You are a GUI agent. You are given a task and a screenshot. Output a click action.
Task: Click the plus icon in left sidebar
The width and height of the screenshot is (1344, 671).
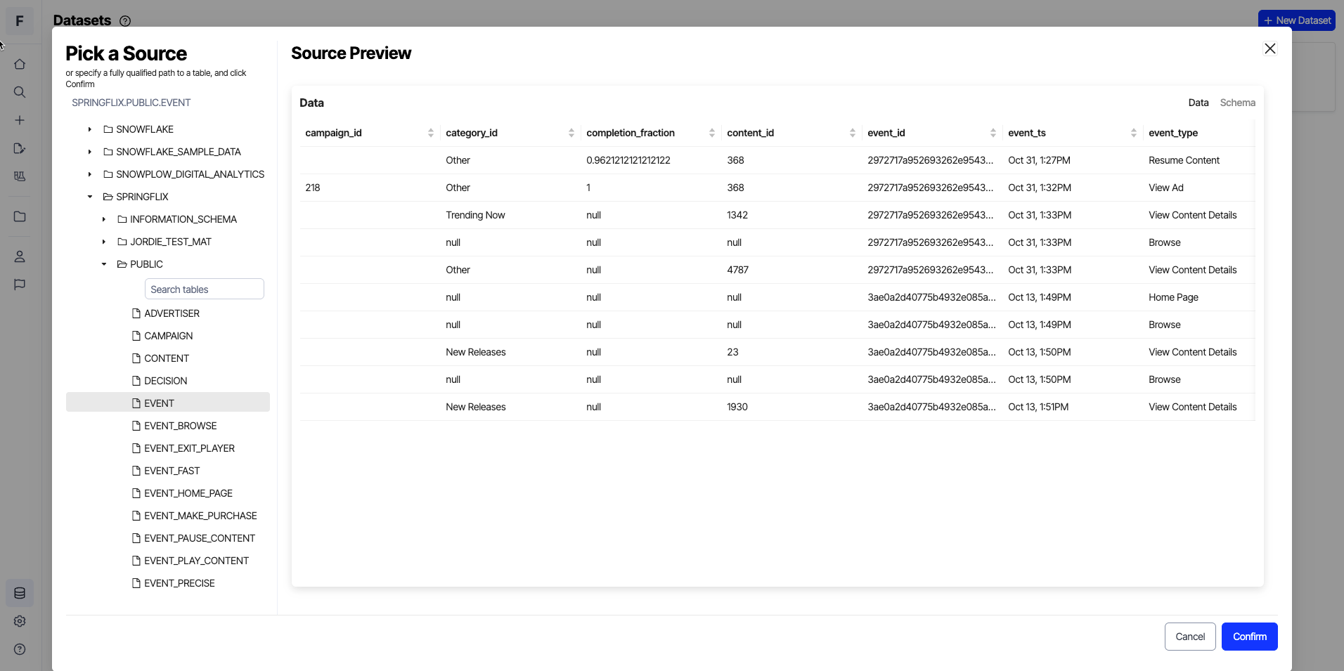click(x=20, y=120)
